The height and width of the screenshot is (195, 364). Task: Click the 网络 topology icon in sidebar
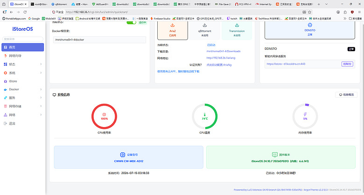tap(5, 114)
